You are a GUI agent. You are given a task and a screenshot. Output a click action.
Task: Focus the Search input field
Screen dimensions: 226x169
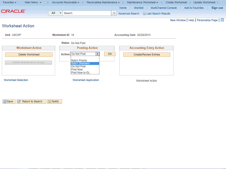click(x=87, y=13)
